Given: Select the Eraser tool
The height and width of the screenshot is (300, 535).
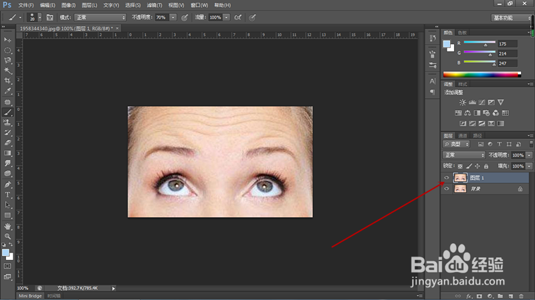Looking at the screenshot, I should click(x=7, y=143).
